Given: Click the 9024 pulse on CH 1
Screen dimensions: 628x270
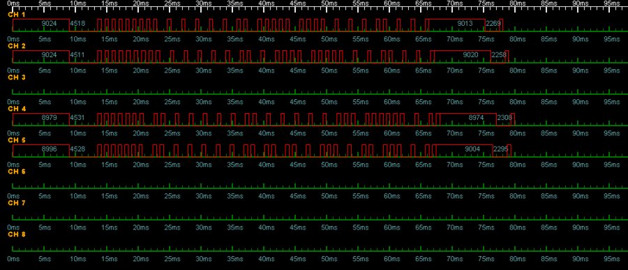Looking at the screenshot, I should click(41, 25).
